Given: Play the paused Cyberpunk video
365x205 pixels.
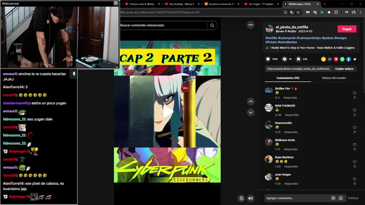Looking at the screenshot, I should [168, 112].
